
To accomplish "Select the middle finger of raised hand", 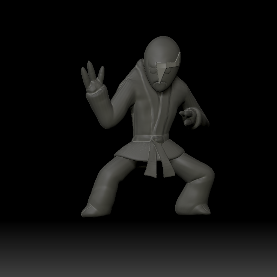I will click(91, 70).
